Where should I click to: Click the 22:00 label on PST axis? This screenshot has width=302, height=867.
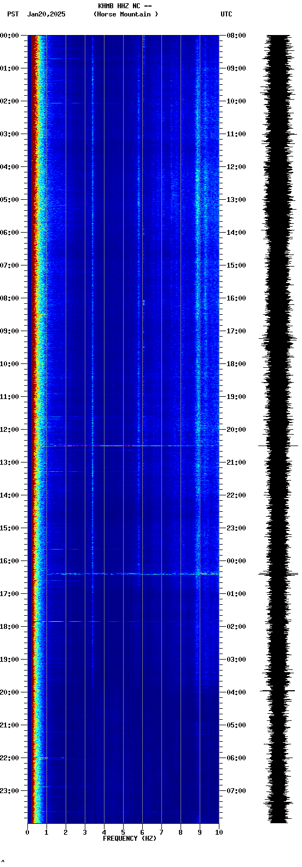(10, 758)
